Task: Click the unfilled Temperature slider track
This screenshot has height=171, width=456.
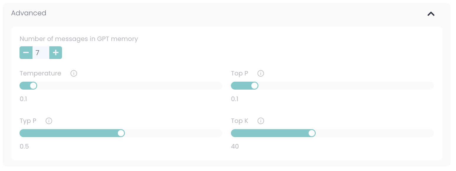Action: coord(130,86)
